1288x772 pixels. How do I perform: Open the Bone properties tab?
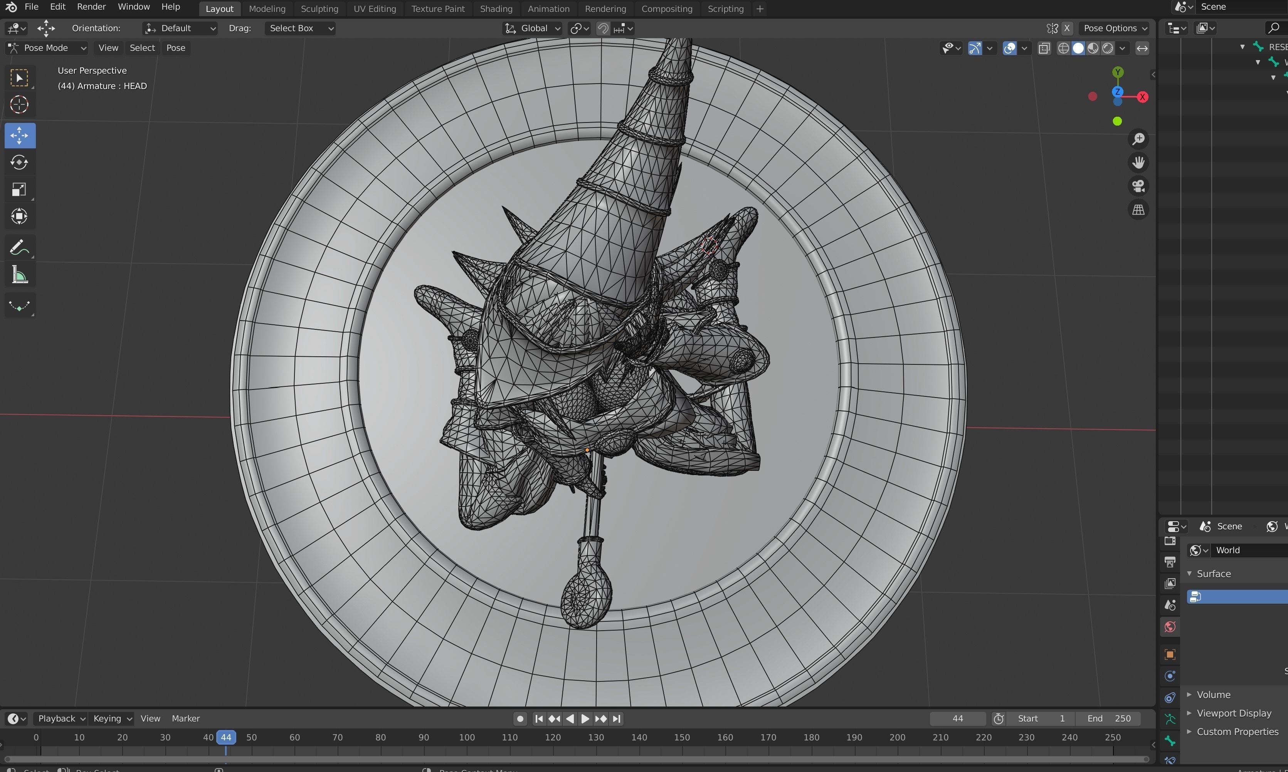(1170, 741)
